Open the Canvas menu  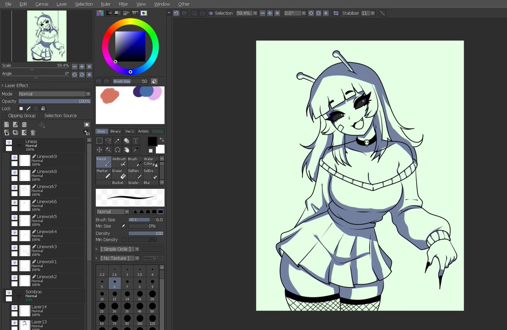pos(41,4)
